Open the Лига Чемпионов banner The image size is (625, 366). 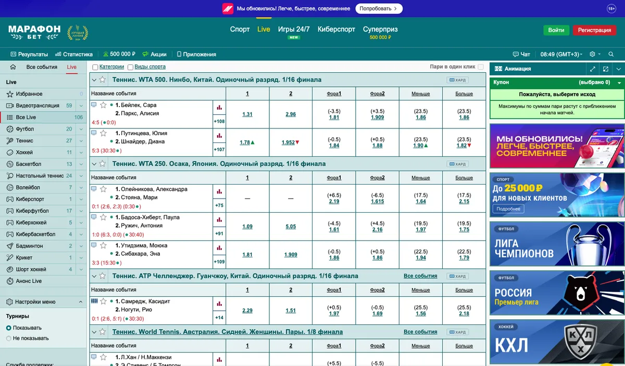(557, 243)
